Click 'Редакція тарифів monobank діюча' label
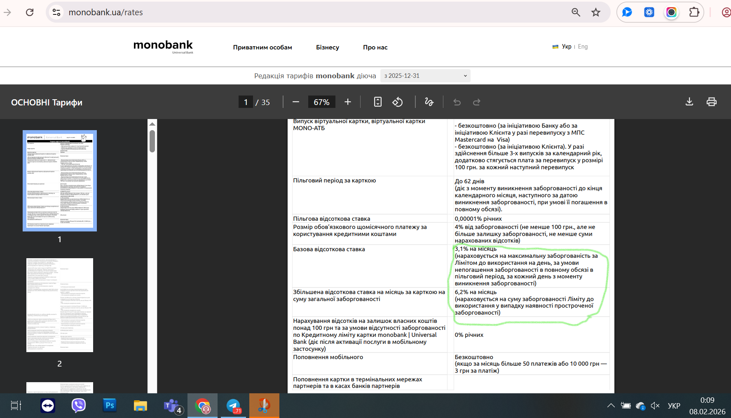The image size is (731, 418). 315,76
